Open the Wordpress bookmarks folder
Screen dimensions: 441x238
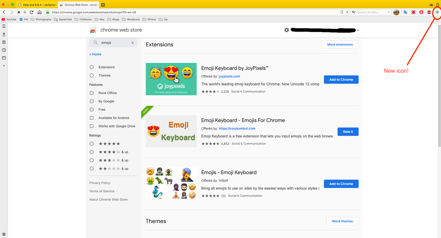click(131, 20)
